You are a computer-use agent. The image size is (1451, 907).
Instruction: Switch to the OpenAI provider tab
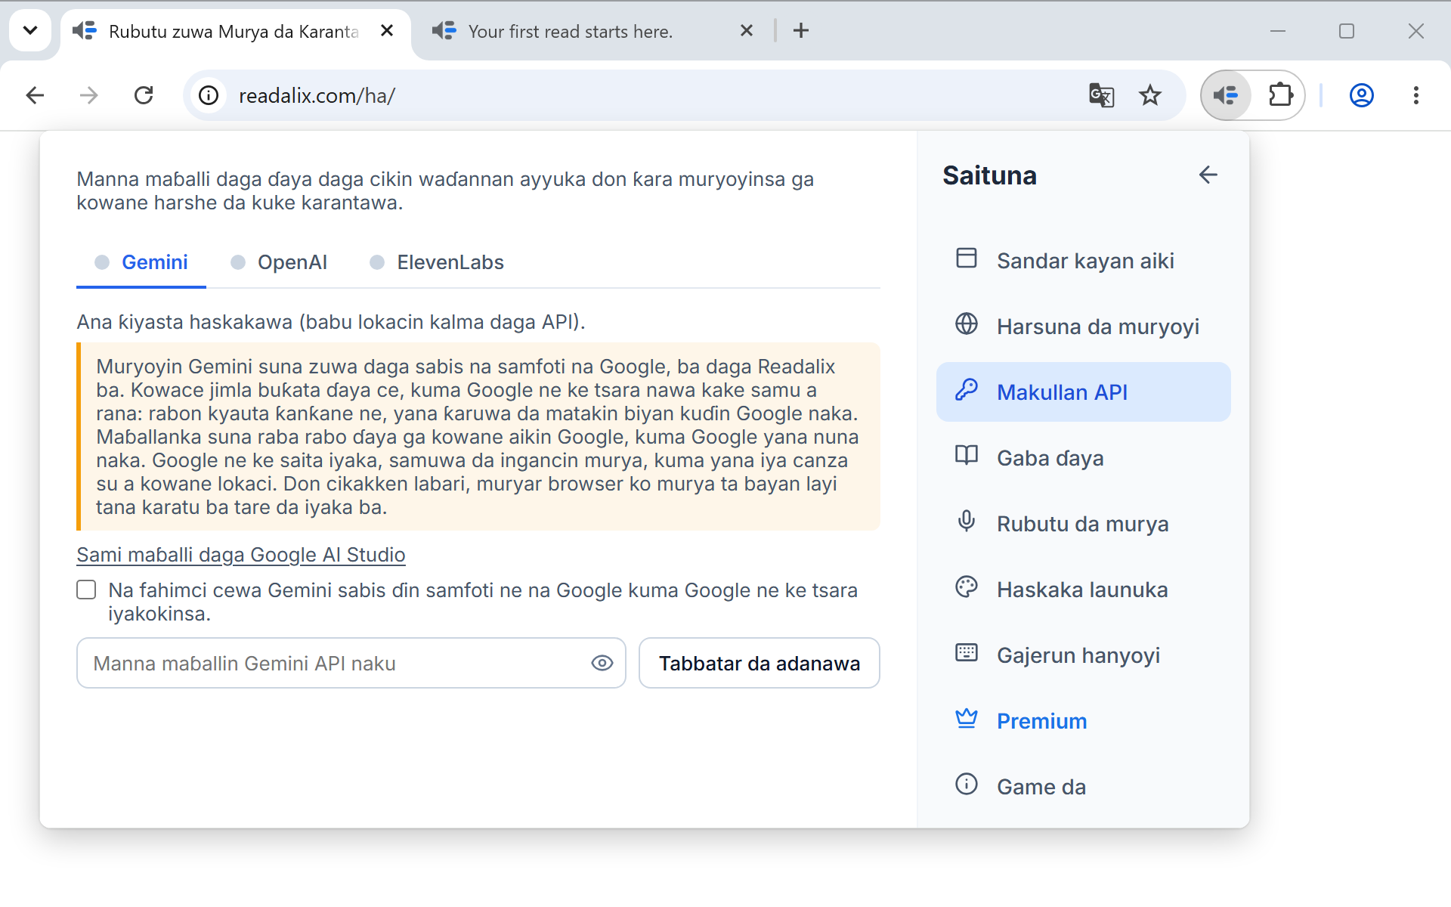(x=279, y=262)
